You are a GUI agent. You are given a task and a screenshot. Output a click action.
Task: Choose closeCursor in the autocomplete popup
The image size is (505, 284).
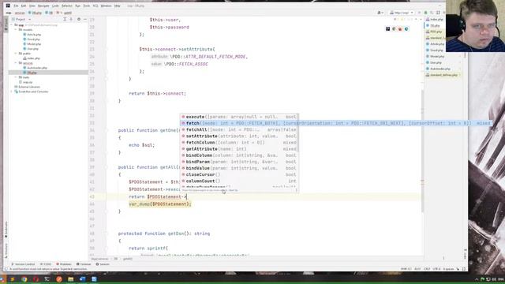click(239, 174)
